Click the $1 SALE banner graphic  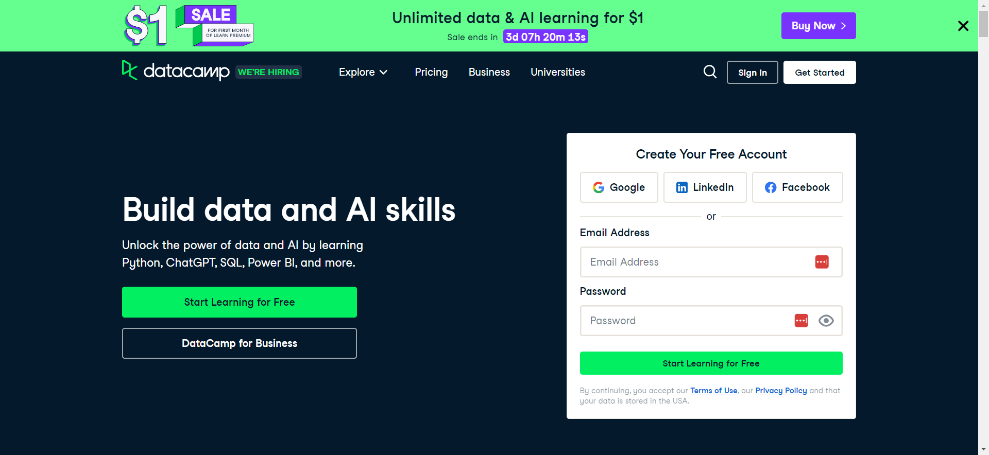tap(189, 26)
